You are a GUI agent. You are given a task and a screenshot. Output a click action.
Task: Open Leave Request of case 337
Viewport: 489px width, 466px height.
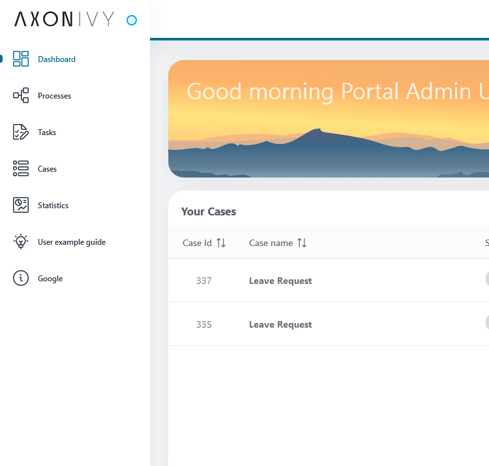280,281
